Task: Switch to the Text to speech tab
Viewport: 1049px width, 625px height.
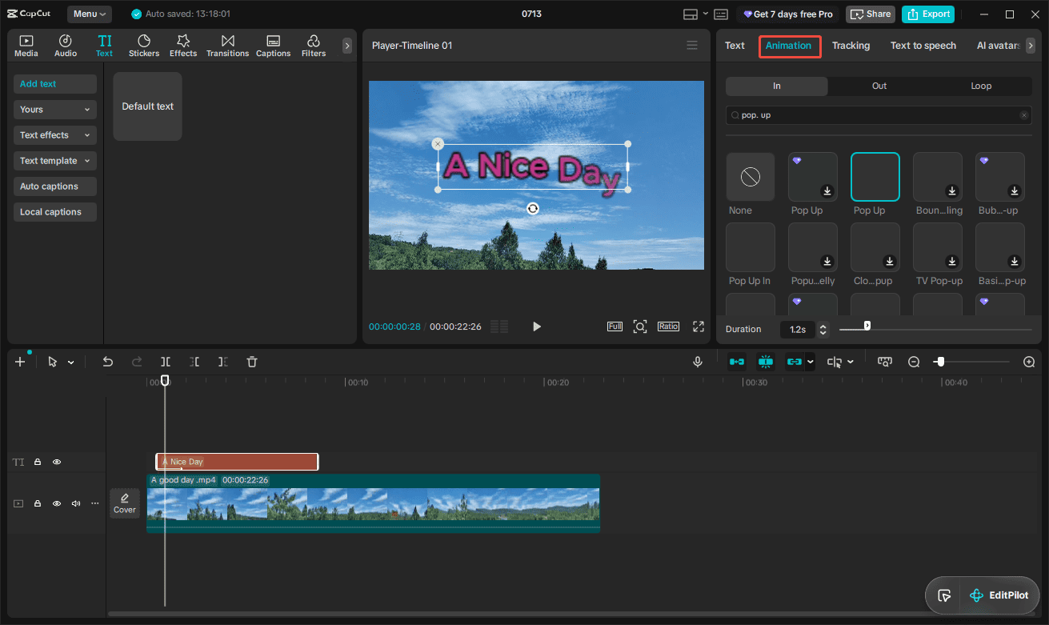Action: coord(923,46)
